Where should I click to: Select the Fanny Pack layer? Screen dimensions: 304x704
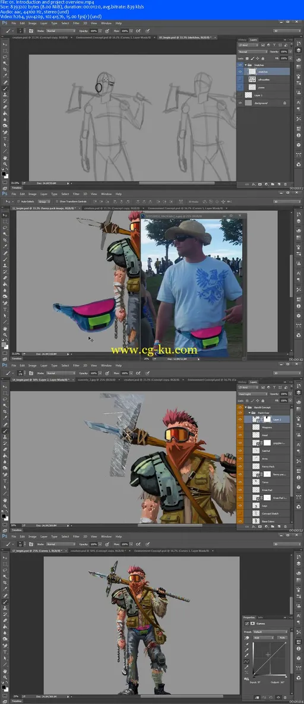[268, 466]
